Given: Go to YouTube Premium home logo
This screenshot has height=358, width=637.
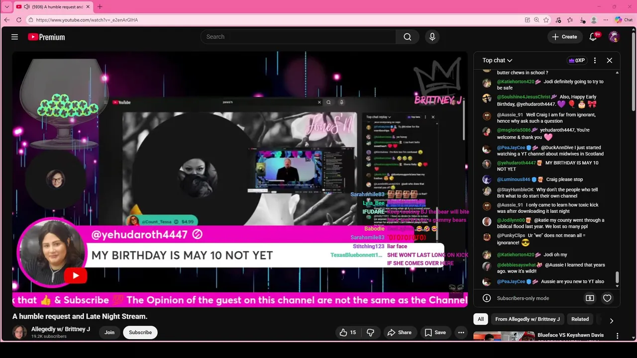Looking at the screenshot, I should (x=46, y=37).
